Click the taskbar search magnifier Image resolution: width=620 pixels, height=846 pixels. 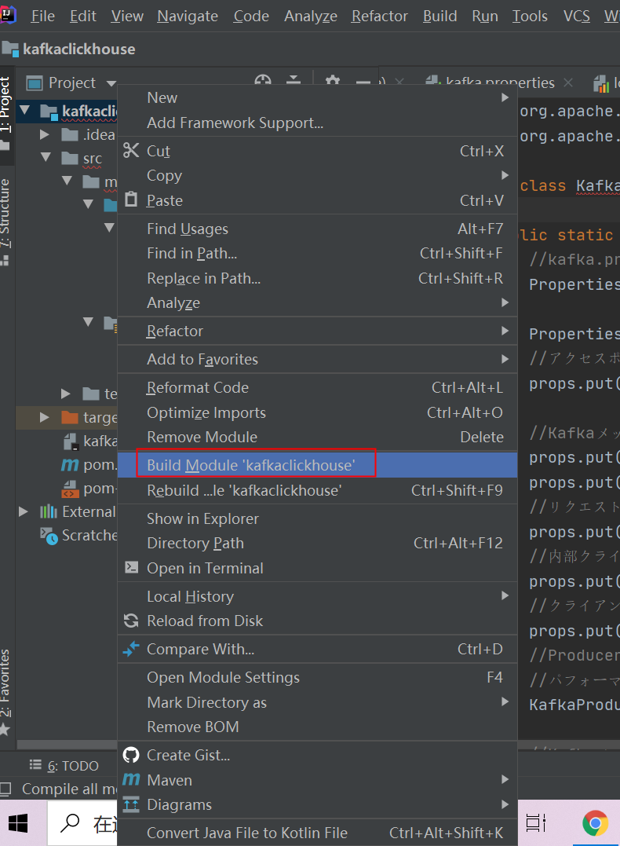point(70,823)
